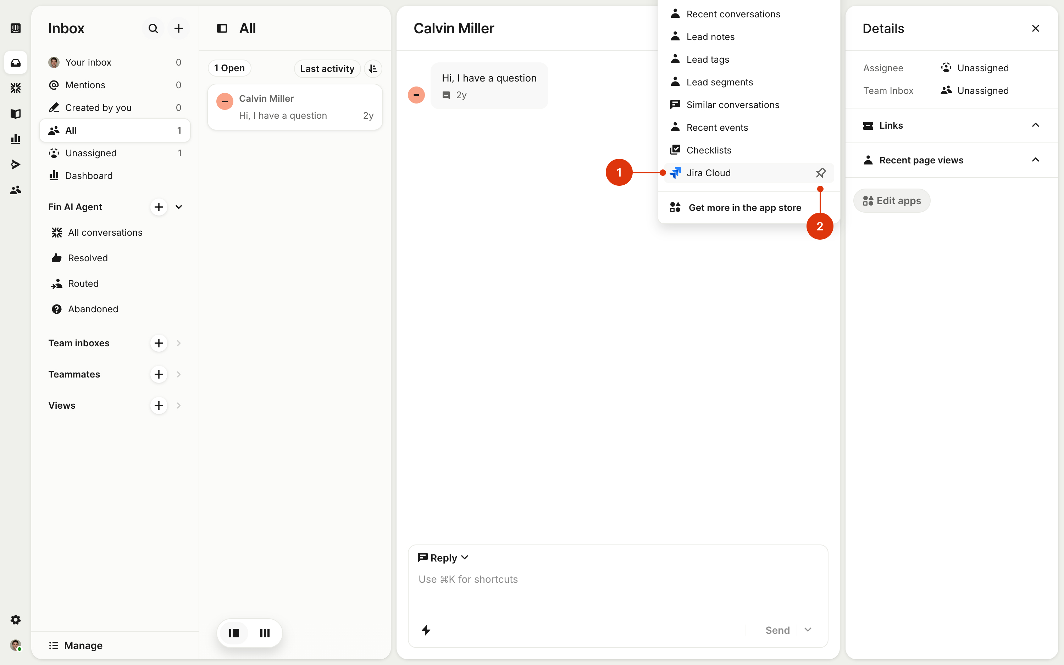This screenshot has height=665, width=1064.
Task: Open Calvin Miller conversation card
Action: pos(295,107)
